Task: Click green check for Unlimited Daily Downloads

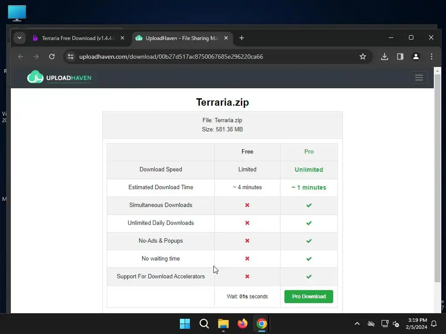Action: (309, 223)
